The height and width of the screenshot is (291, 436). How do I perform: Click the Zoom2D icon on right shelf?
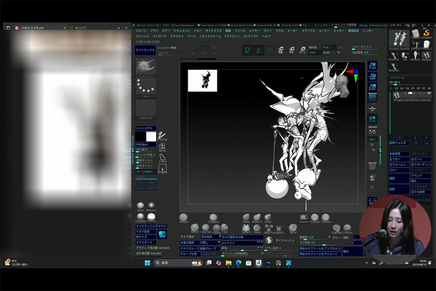pos(372,65)
